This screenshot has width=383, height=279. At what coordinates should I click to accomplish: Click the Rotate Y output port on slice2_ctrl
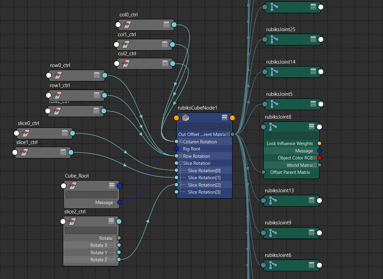(x=119, y=252)
